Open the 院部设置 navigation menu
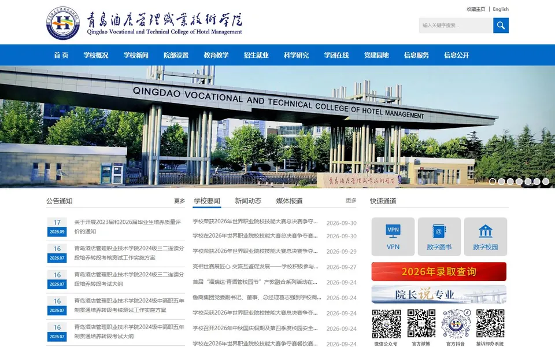This screenshot has width=555, height=347. (176, 56)
